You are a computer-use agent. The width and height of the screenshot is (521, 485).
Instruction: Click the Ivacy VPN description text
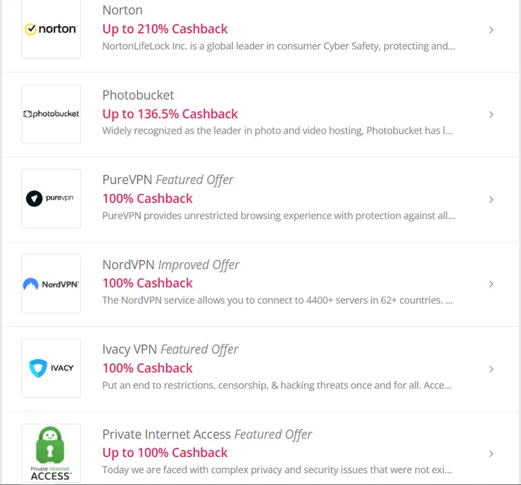[x=277, y=385]
